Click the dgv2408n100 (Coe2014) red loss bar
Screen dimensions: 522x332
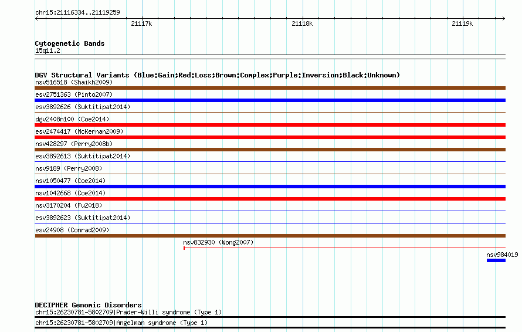pos(270,125)
